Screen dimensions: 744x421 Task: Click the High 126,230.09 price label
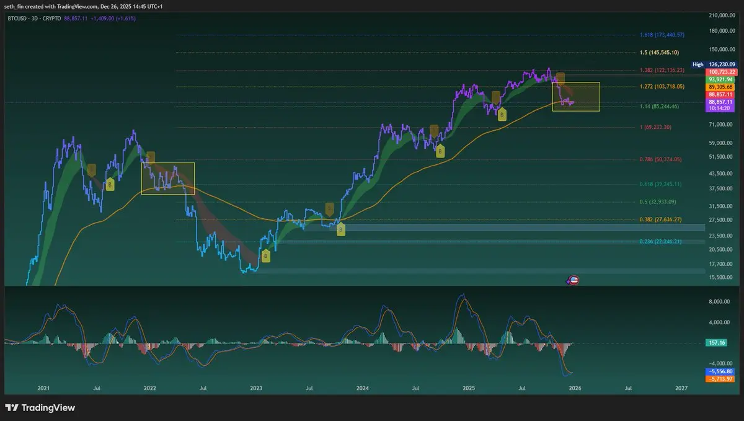(x=714, y=64)
